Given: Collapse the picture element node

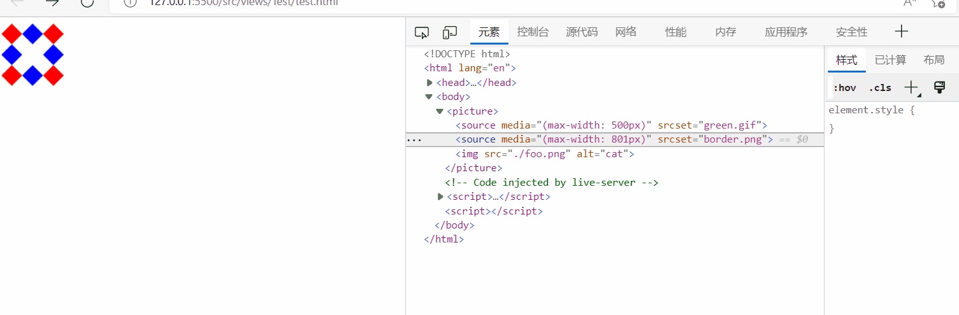Looking at the screenshot, I should tap(440, 111).
